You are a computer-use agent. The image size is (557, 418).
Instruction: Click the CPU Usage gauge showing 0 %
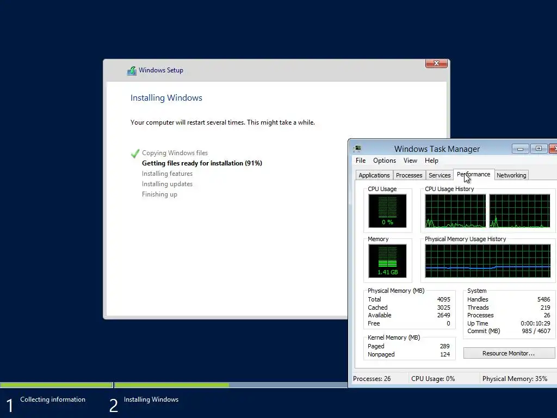[387, 211]
